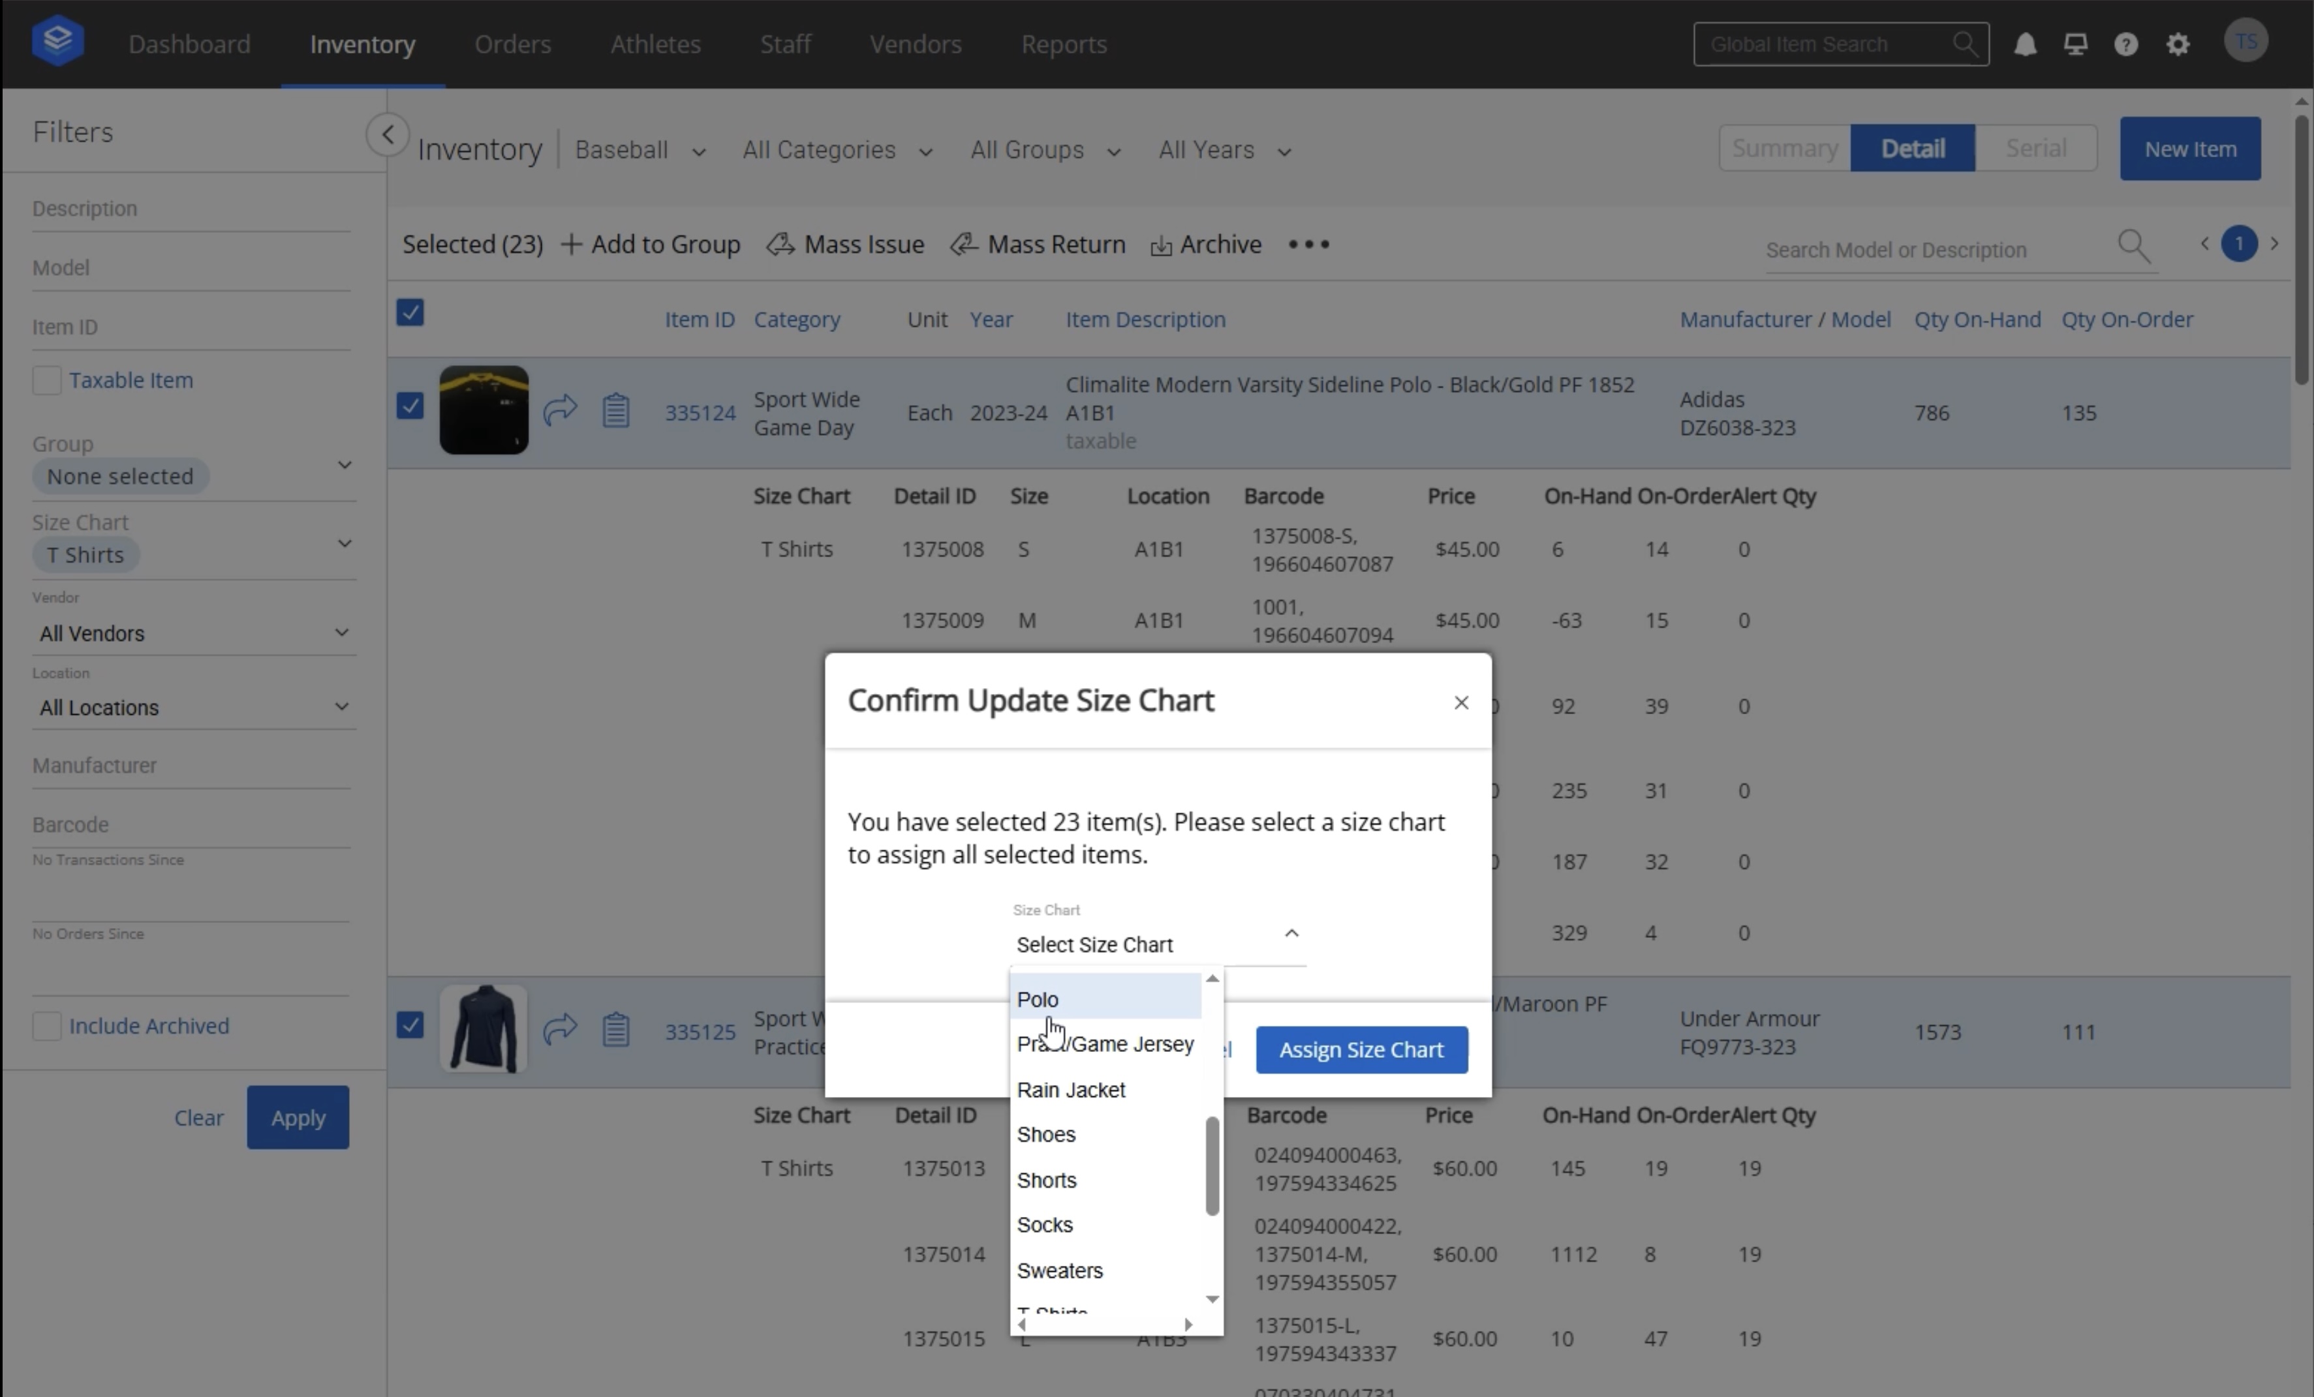
Task: Click the New Item button
Action: [2189, 148]
